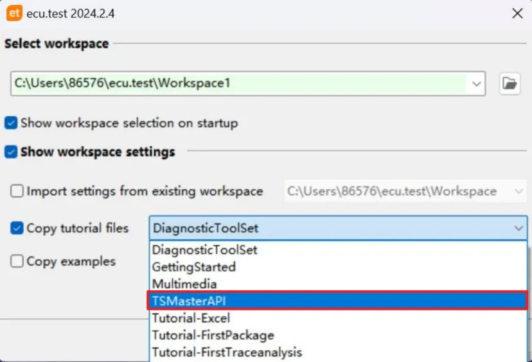Pick Tutorial-FirstTraceanalysis from the list

(227, 352)
